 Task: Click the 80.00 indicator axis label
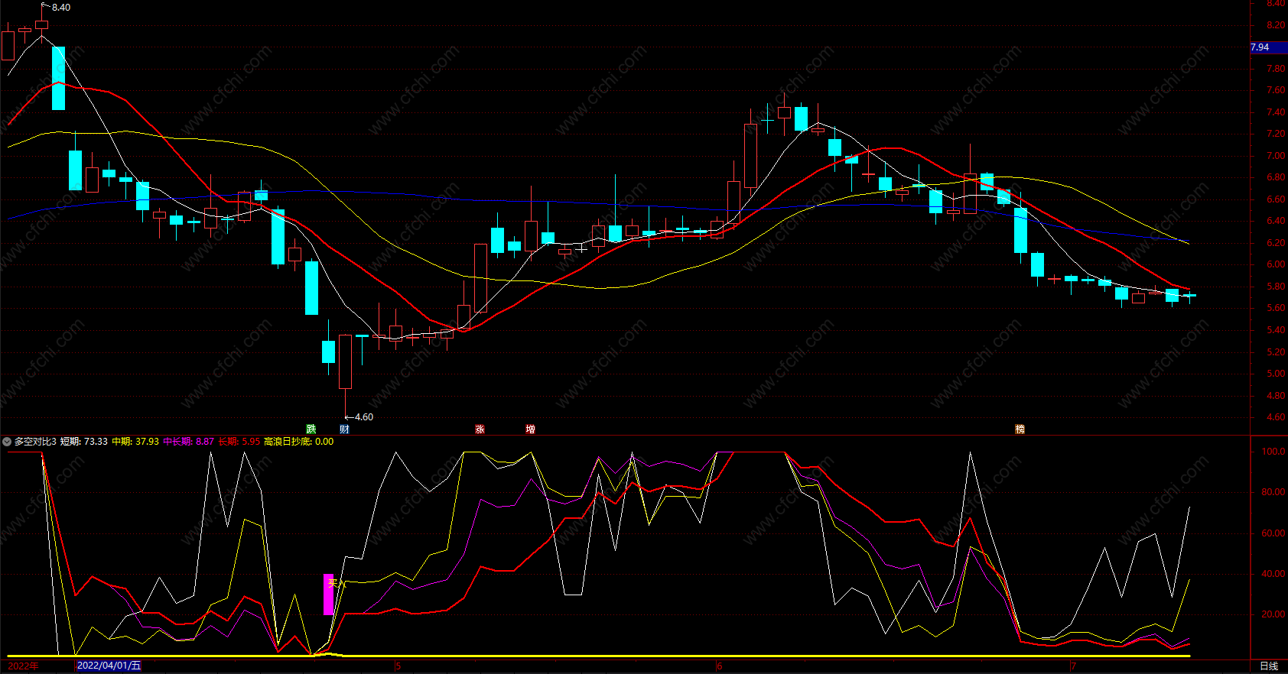(x=1273, y=492)
